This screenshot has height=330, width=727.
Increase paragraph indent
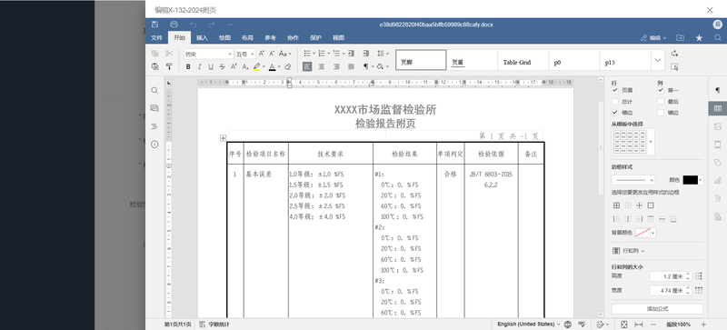coord(366,54)
